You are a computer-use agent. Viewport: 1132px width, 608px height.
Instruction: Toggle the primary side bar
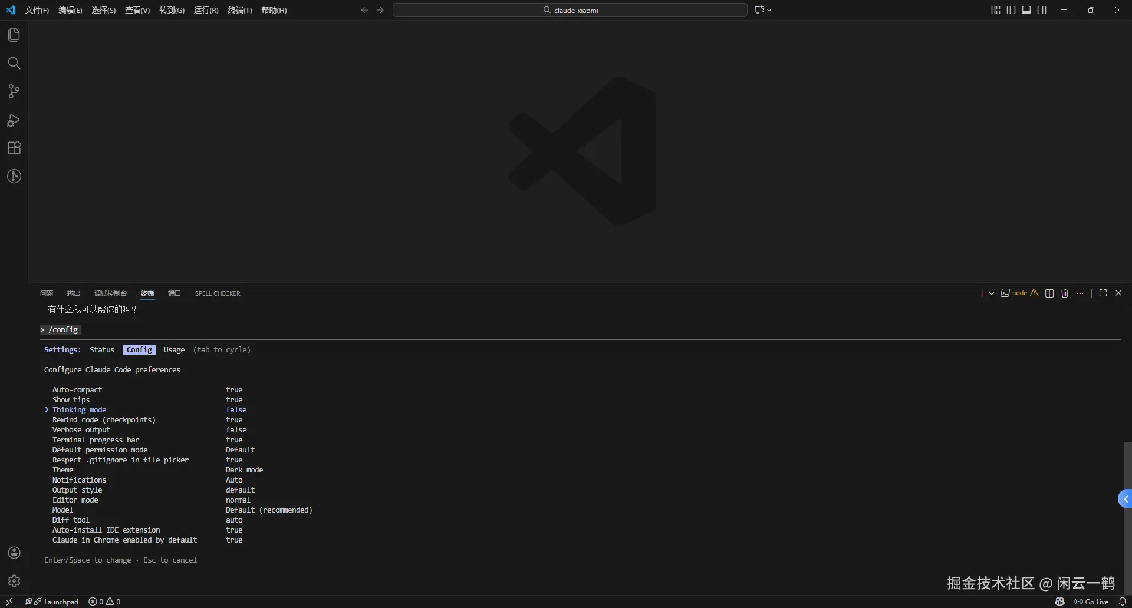[1011, 10]
